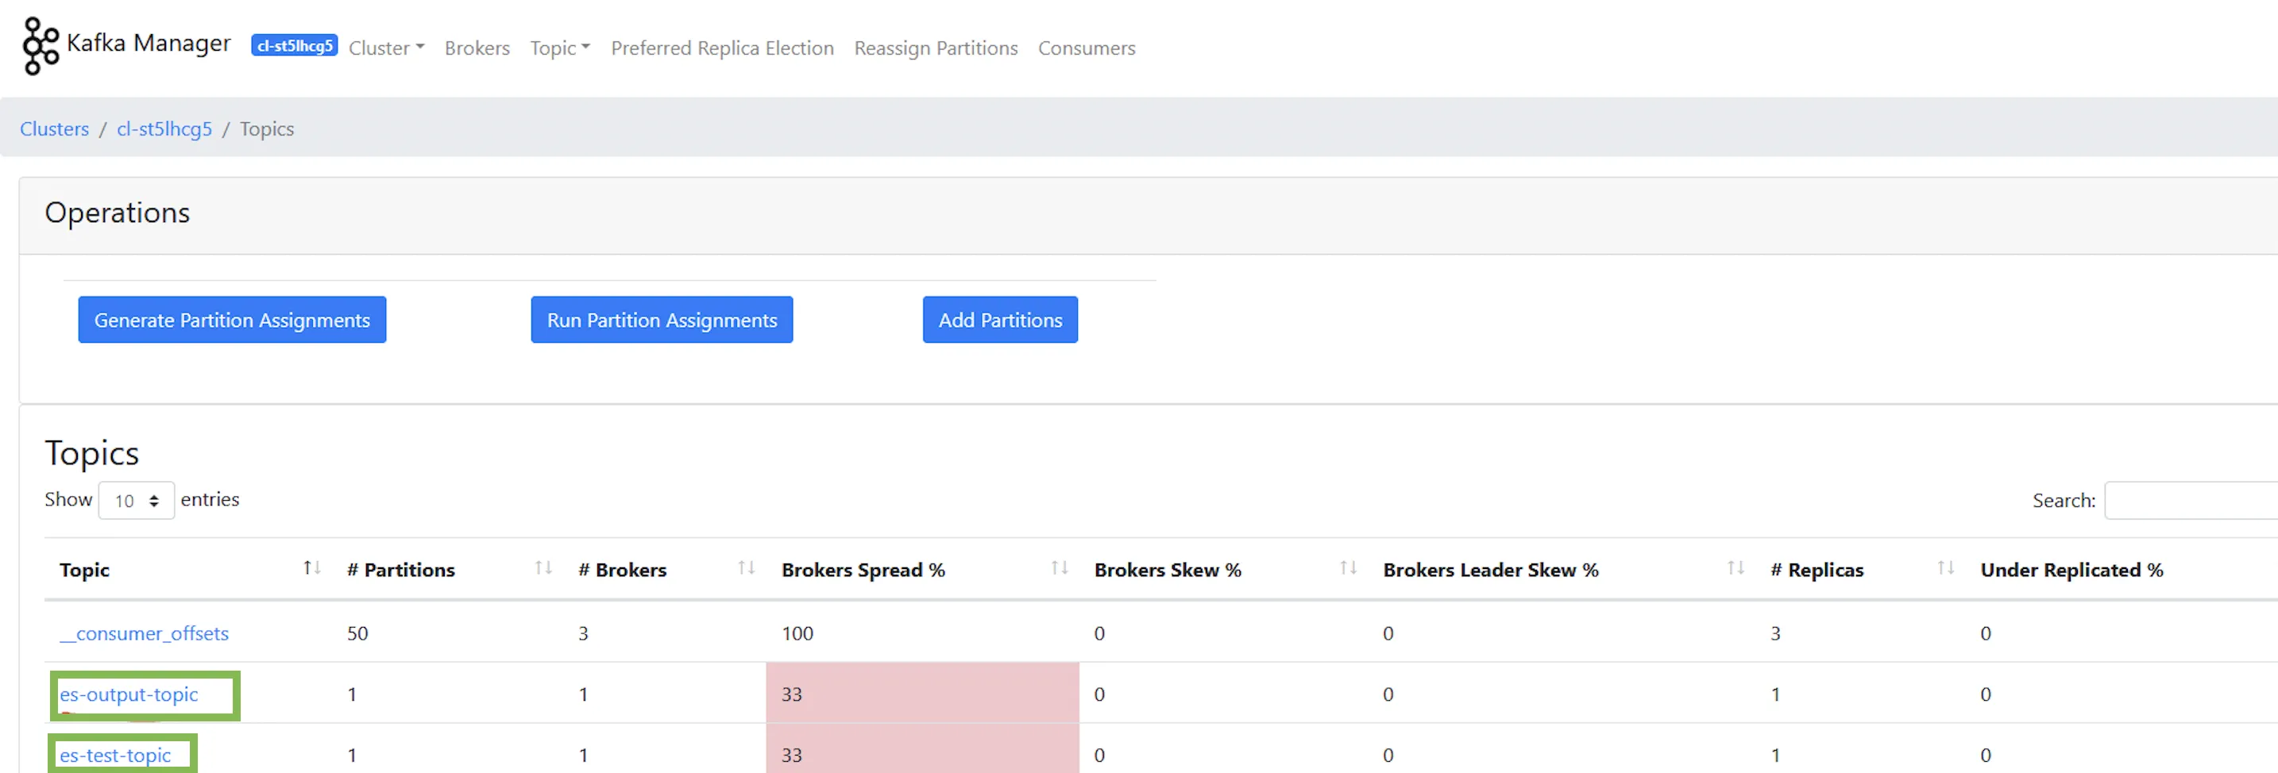Sort by number of Brokers arrows
Image resolution: width=2278 pixels, height=773 pixels.
(747, 568)
